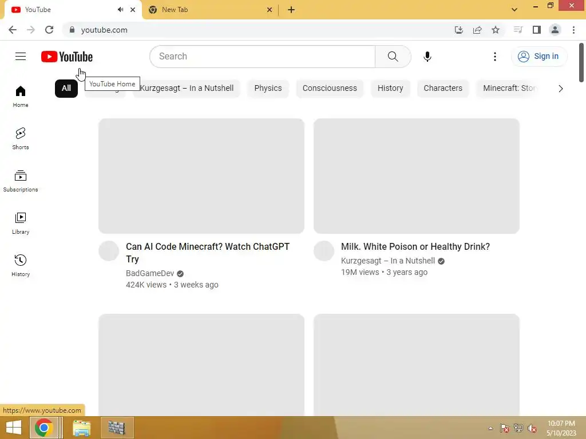Open YouTube settings three-dot menu
This screenshot has width=586, height=439.
(x=495, y=57)
